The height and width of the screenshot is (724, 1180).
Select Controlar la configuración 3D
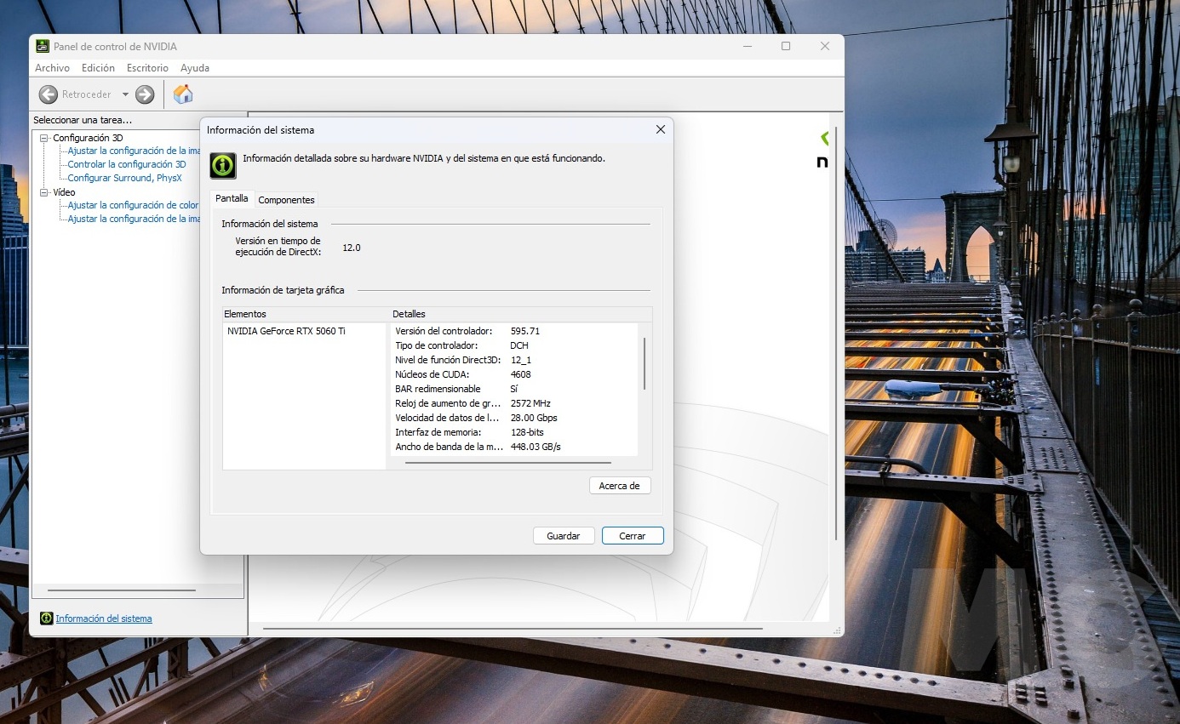point(127,164)
